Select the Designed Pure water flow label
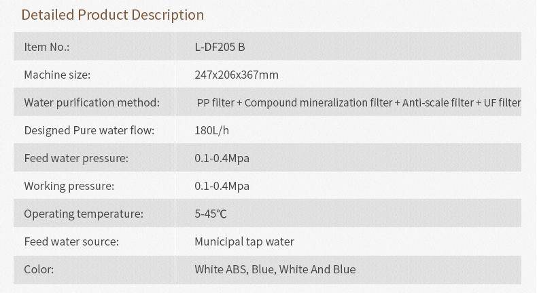537x293 pixels. 89,130
